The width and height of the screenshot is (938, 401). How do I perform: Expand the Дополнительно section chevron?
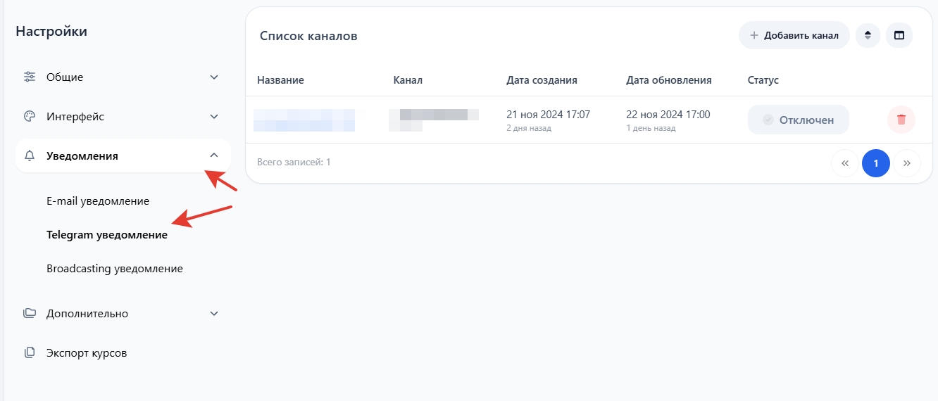click(214, 314)
